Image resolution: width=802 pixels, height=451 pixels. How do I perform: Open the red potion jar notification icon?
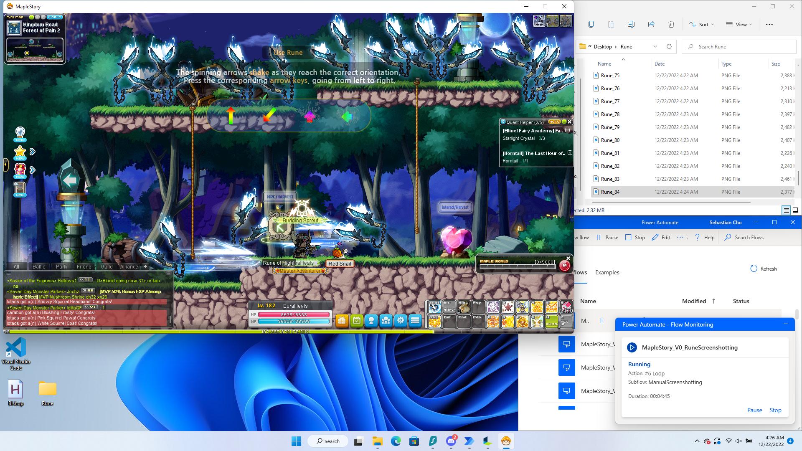pos(20,170)
